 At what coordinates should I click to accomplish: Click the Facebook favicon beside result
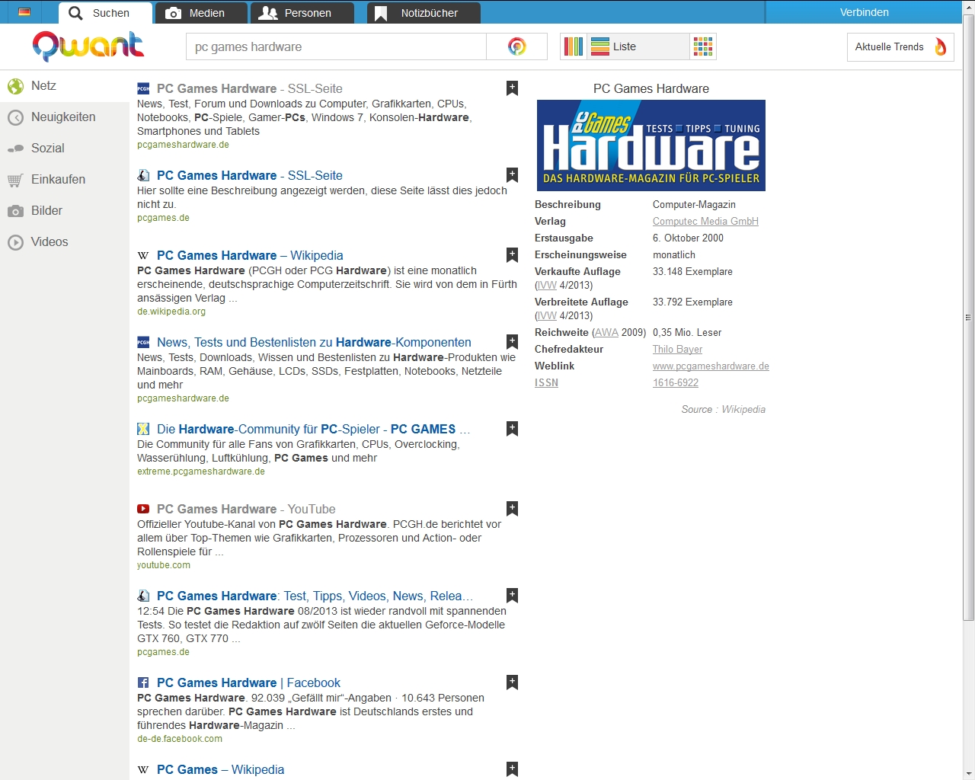[x=143, y=682]
